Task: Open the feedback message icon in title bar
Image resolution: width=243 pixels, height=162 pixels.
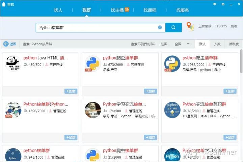Action: click(x=215, y=4)
